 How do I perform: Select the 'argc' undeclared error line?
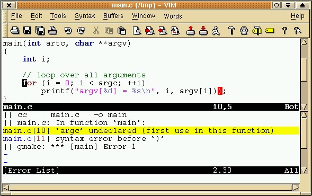(x=151, y=131)
